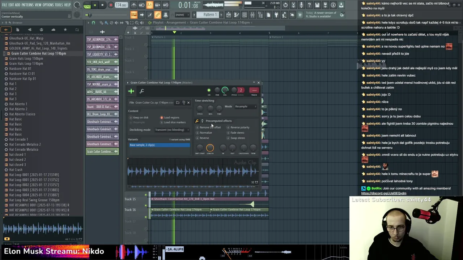Open the sampler wrench settings tab

pyautogui.click(x=142, y=91)
